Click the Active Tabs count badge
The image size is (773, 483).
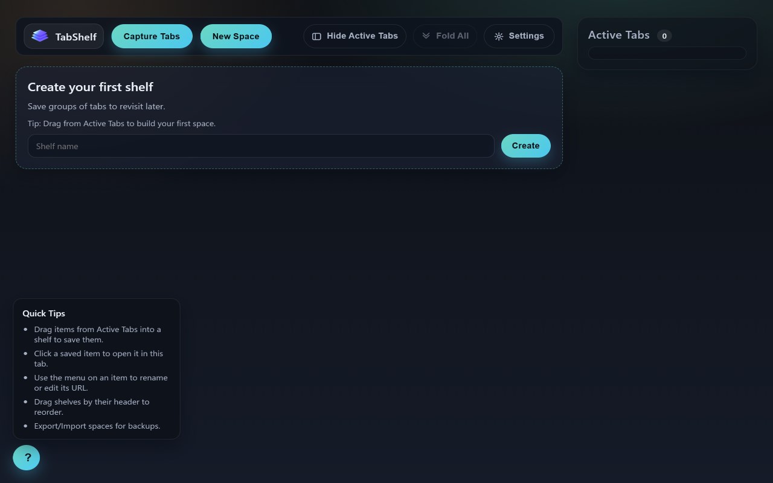click(664, 36)
